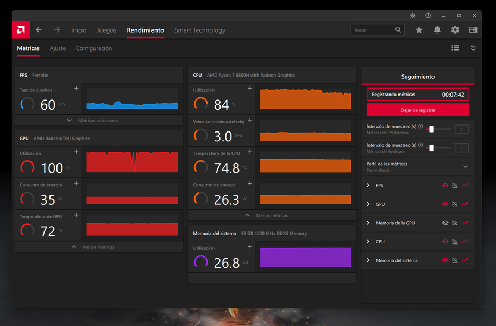Viewport: 496px width, 326px height.
Task: Open Perfil de las métricas dropdown
Action: click(x=465, y=167)
